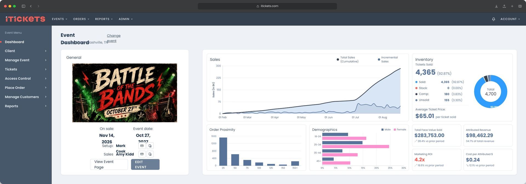Click the inventory donut chart
The width and height of the screenshot is (526, 184).
(490, 92)
